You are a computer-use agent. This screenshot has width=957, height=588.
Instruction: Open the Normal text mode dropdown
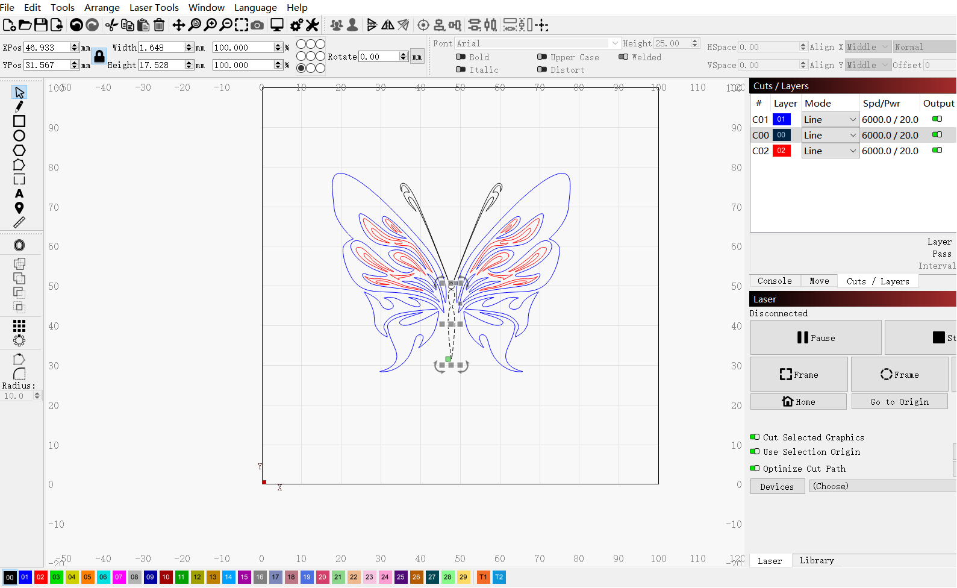924,47
